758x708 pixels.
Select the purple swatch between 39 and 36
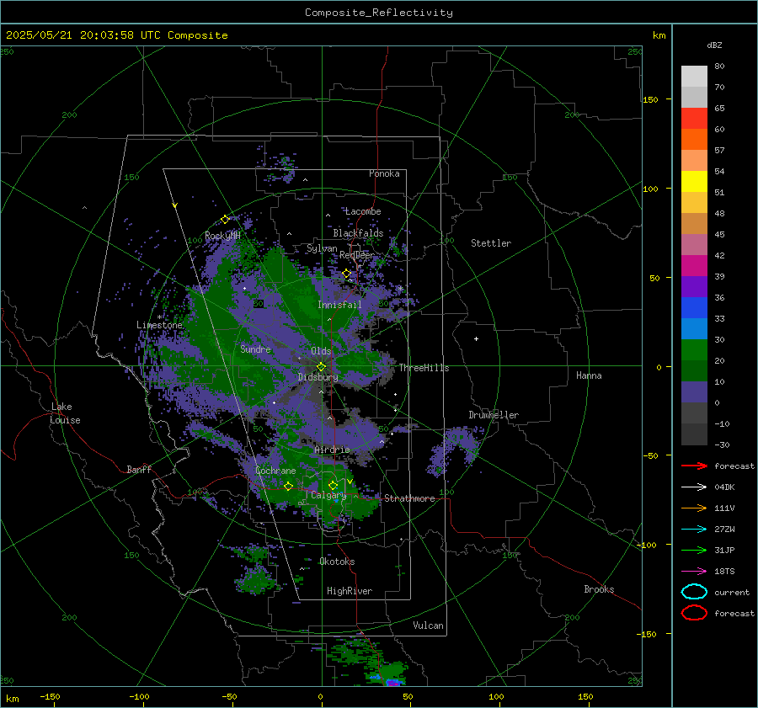[x=694, y=287]
